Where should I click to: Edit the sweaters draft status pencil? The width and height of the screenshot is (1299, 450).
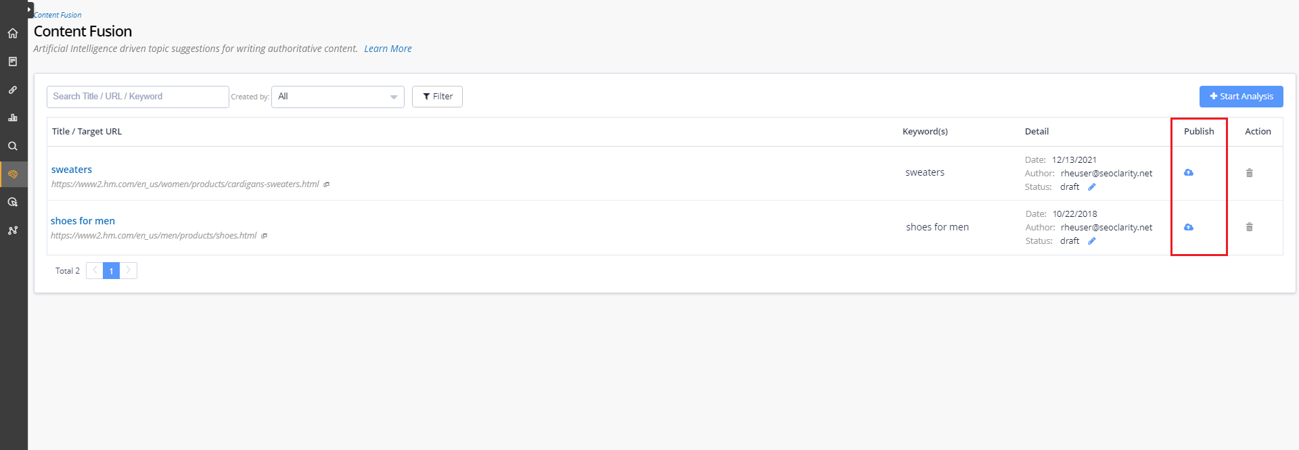1092,187
